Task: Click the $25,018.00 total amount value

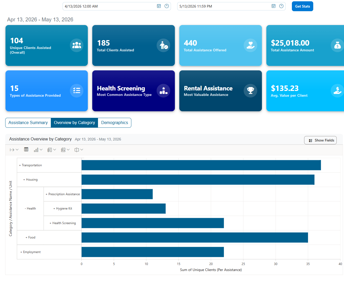Action: [x=290, y=43]
